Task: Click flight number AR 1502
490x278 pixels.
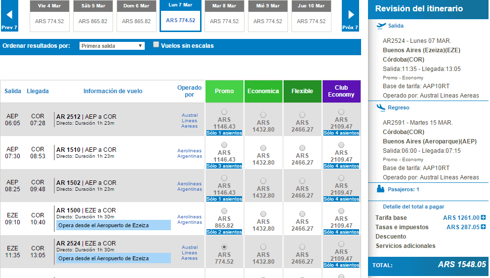Action: 68,183
